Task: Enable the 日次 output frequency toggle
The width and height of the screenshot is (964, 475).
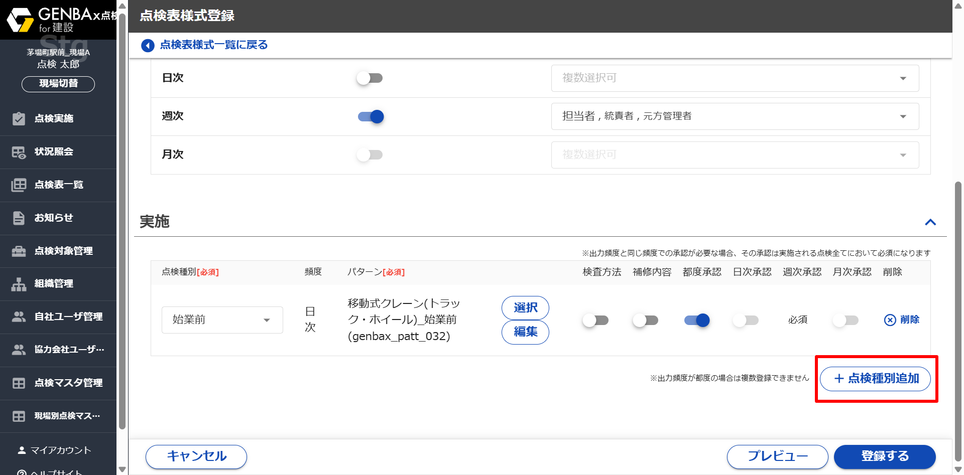Action: click(x=370, y=78)
